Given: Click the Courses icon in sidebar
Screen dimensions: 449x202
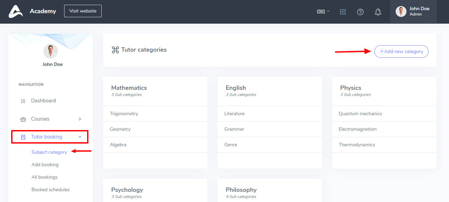Looking at the screenshot, I should tap(23, 119).
